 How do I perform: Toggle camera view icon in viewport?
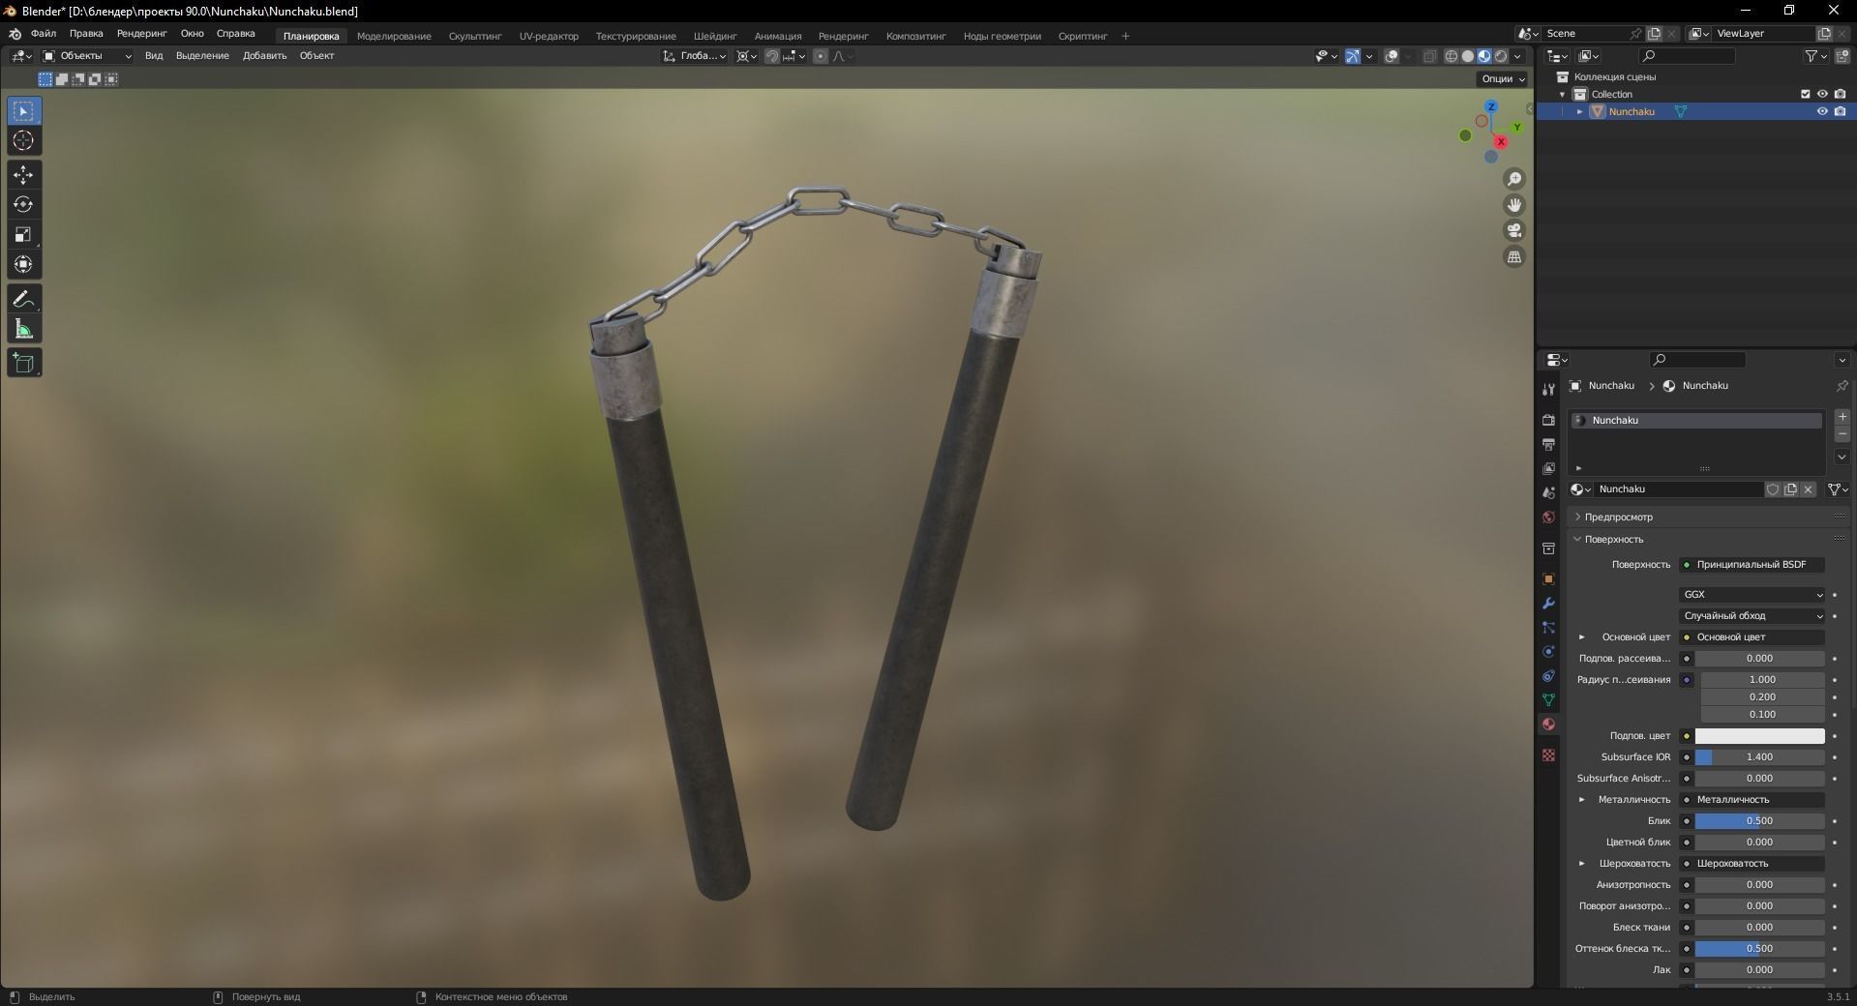pyautogui.click(x=1514, y=230)
